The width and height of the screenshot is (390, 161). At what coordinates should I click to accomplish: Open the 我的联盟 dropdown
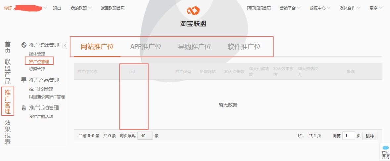coord(81,8)
